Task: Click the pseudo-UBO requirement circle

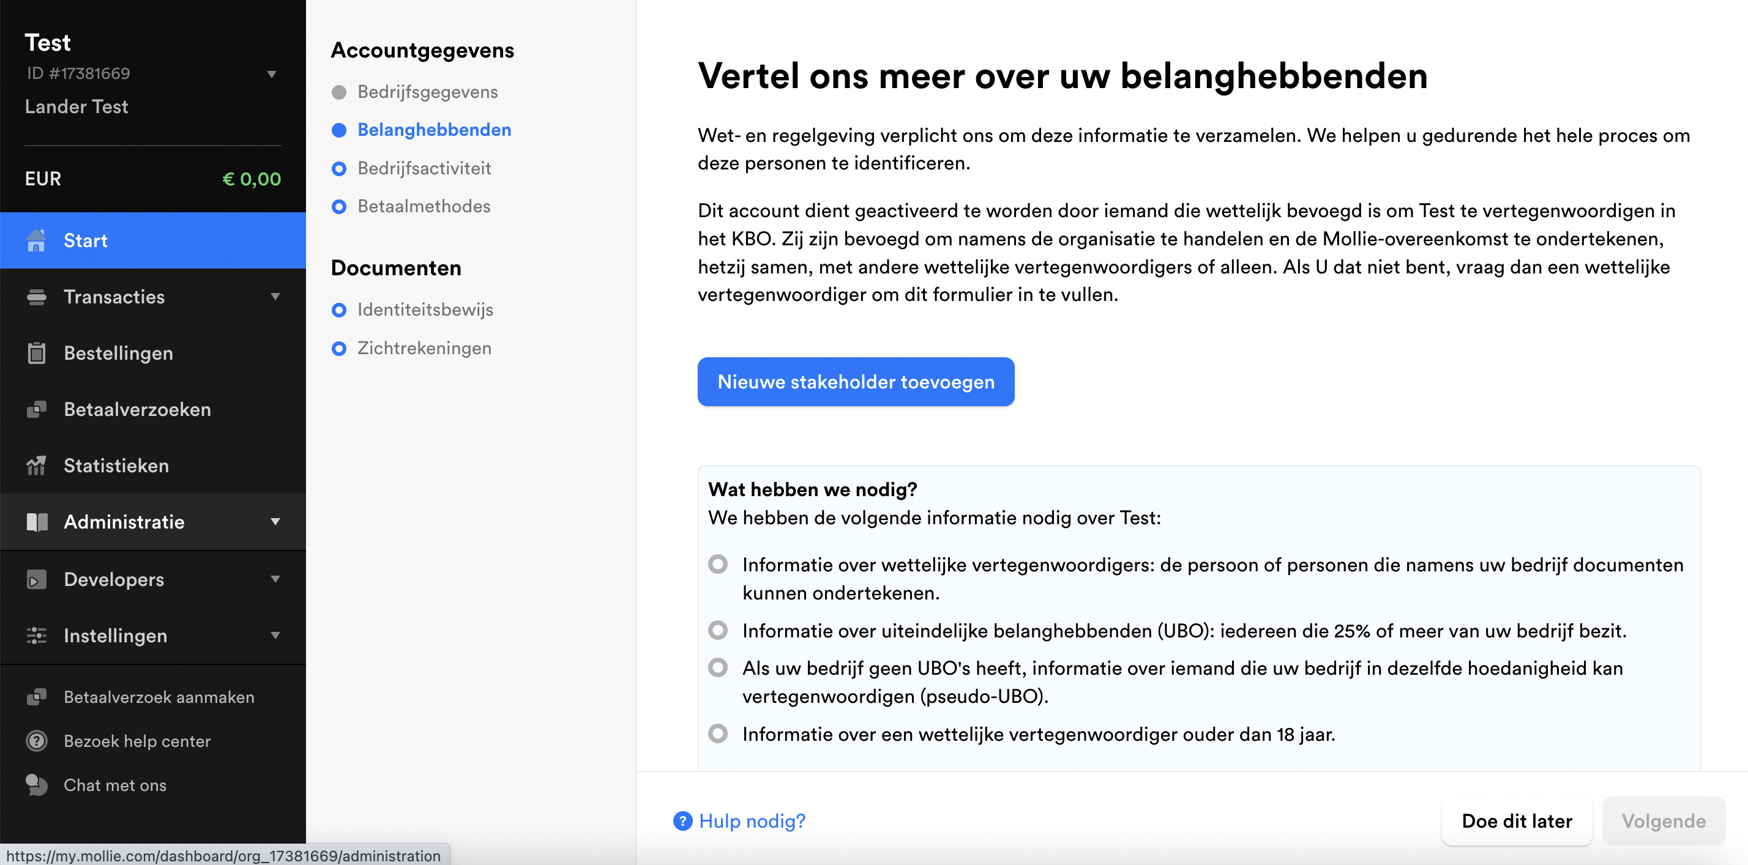Action: point(718,667)
